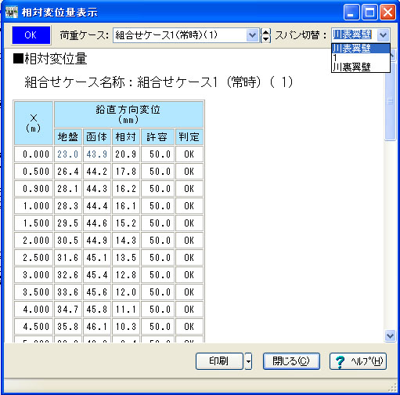Click the vertical scrollbar down arrow
The width and height of the screenshot is (400, 395).
point(390,335)
